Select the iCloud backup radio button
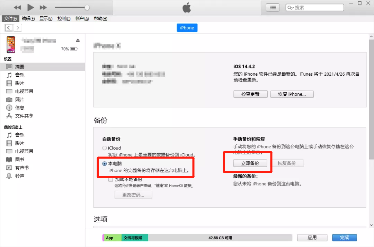The height and width of the screenshot is (247, 374). [105, 148]
